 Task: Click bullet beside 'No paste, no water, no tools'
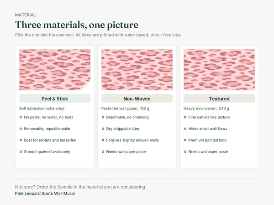click(x=21, y=117)
